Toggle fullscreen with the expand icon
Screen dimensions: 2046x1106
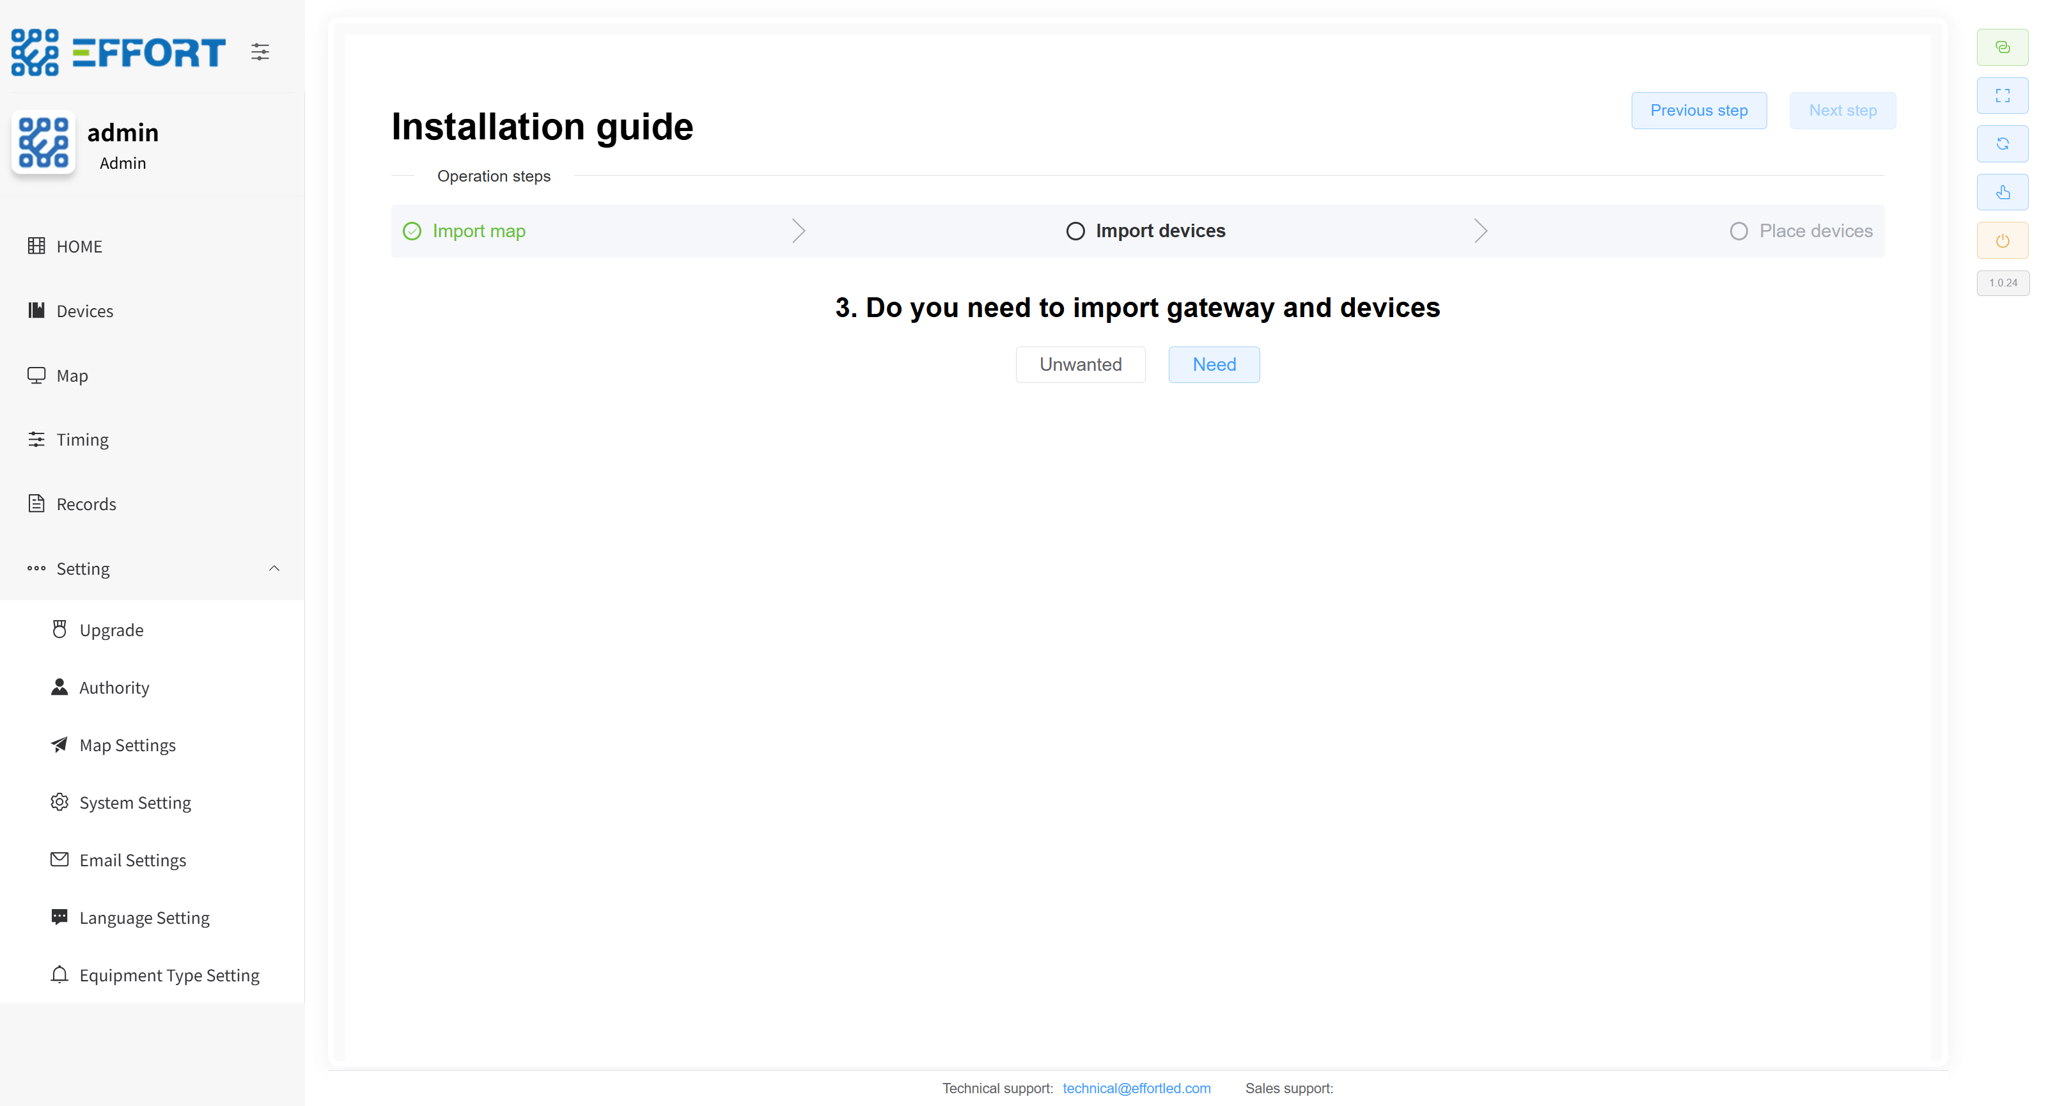coord(2001,96)
